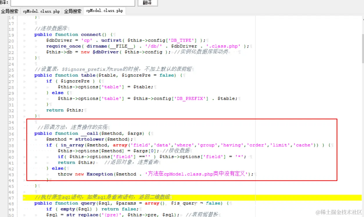Click the //连接数据库 comment
This screenshot has width=364, height=217.
tap(51, 29)
